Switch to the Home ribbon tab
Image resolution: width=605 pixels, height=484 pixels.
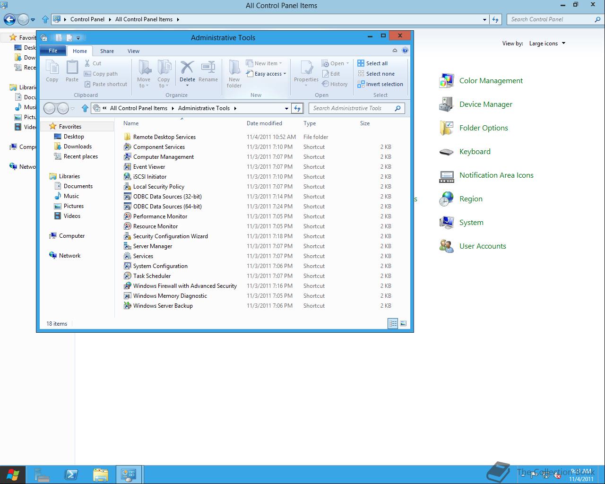80,51
